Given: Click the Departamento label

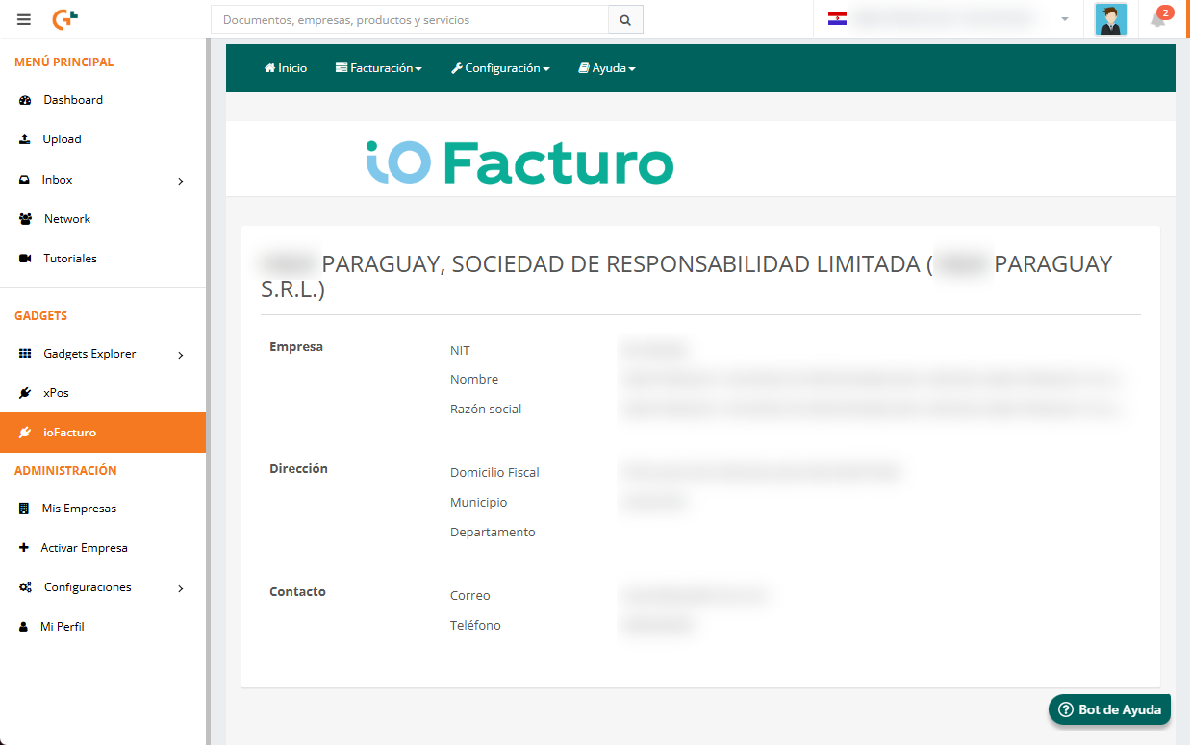Looking at the screenshot, I should tap(493, 532).
